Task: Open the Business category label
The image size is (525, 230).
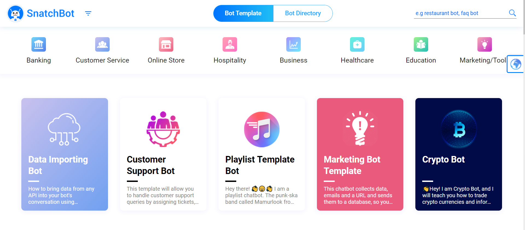Action: (293, 60)
